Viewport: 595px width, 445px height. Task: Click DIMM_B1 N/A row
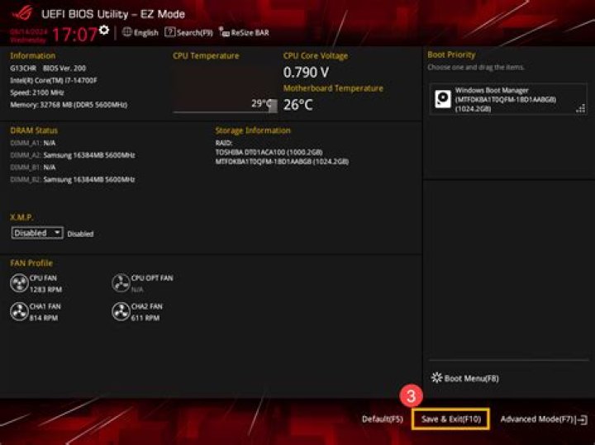coord(33,167)
